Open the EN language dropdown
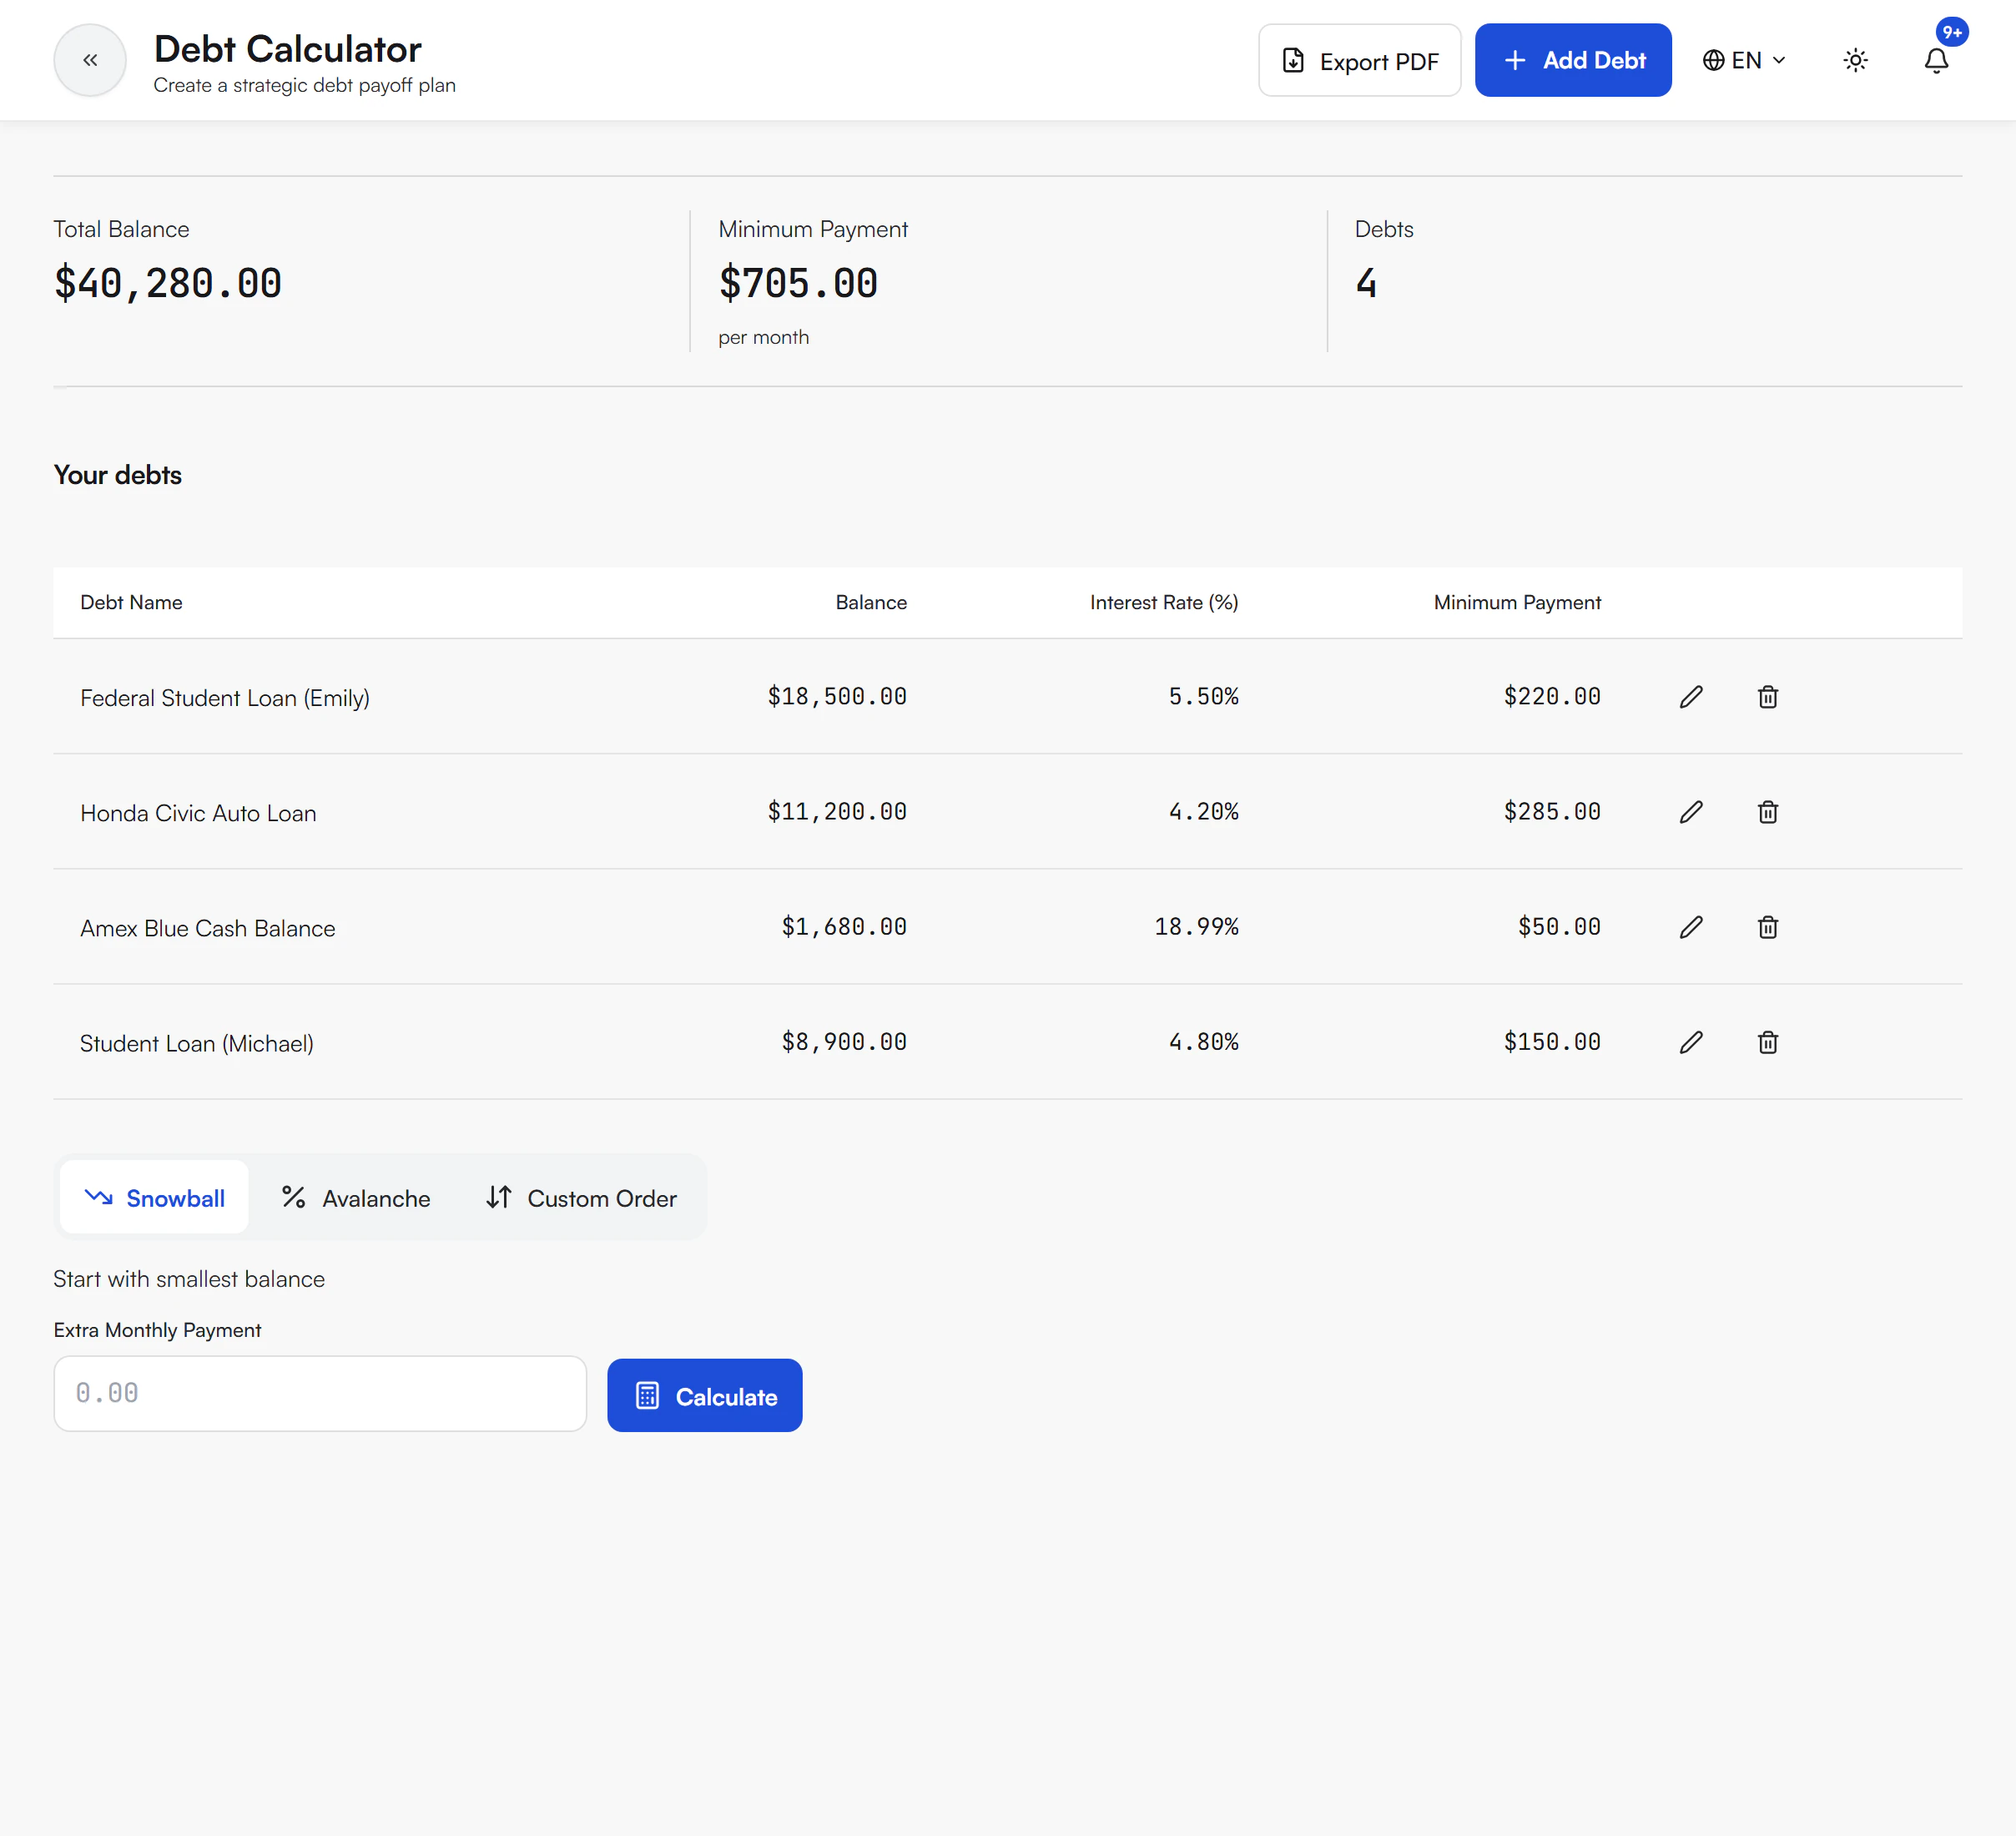 click(x=1744, y=60)
